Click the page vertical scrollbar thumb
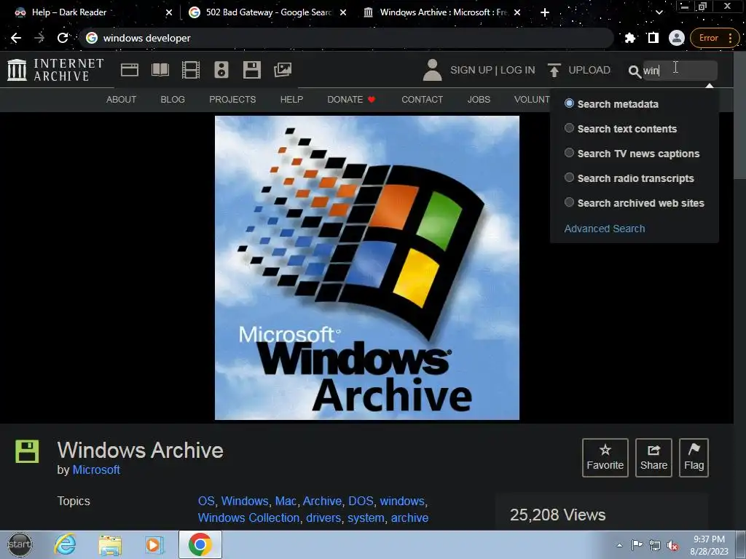 [740, 116]
